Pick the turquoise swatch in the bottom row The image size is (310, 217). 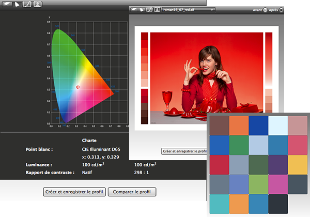[x=219, y=204]
